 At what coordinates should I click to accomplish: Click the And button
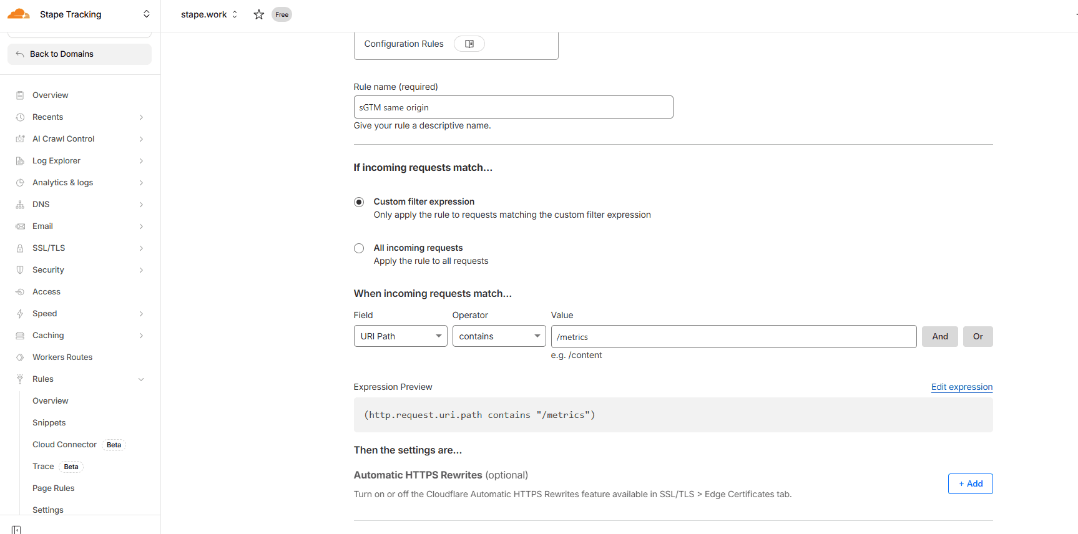tap(940, 337)
